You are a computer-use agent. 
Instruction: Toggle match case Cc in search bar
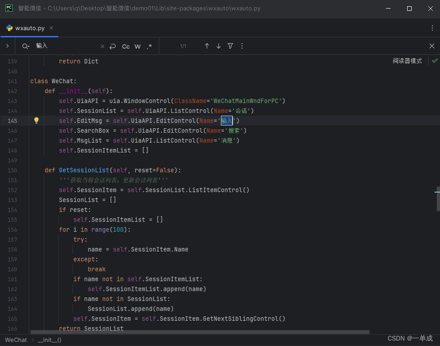(126, 46)
